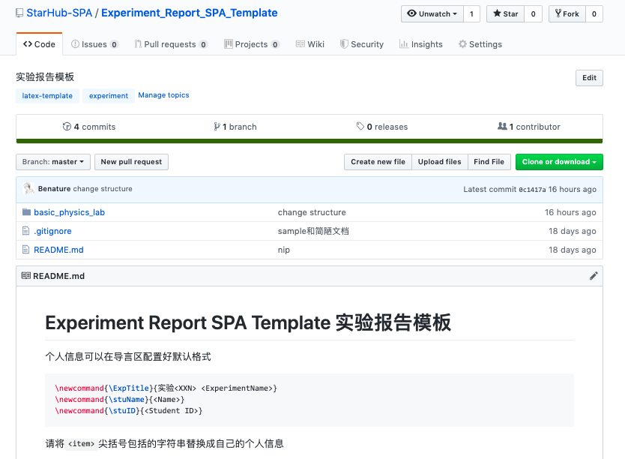
Task: Click the README.md file icon in list
Action: [27, 250]
